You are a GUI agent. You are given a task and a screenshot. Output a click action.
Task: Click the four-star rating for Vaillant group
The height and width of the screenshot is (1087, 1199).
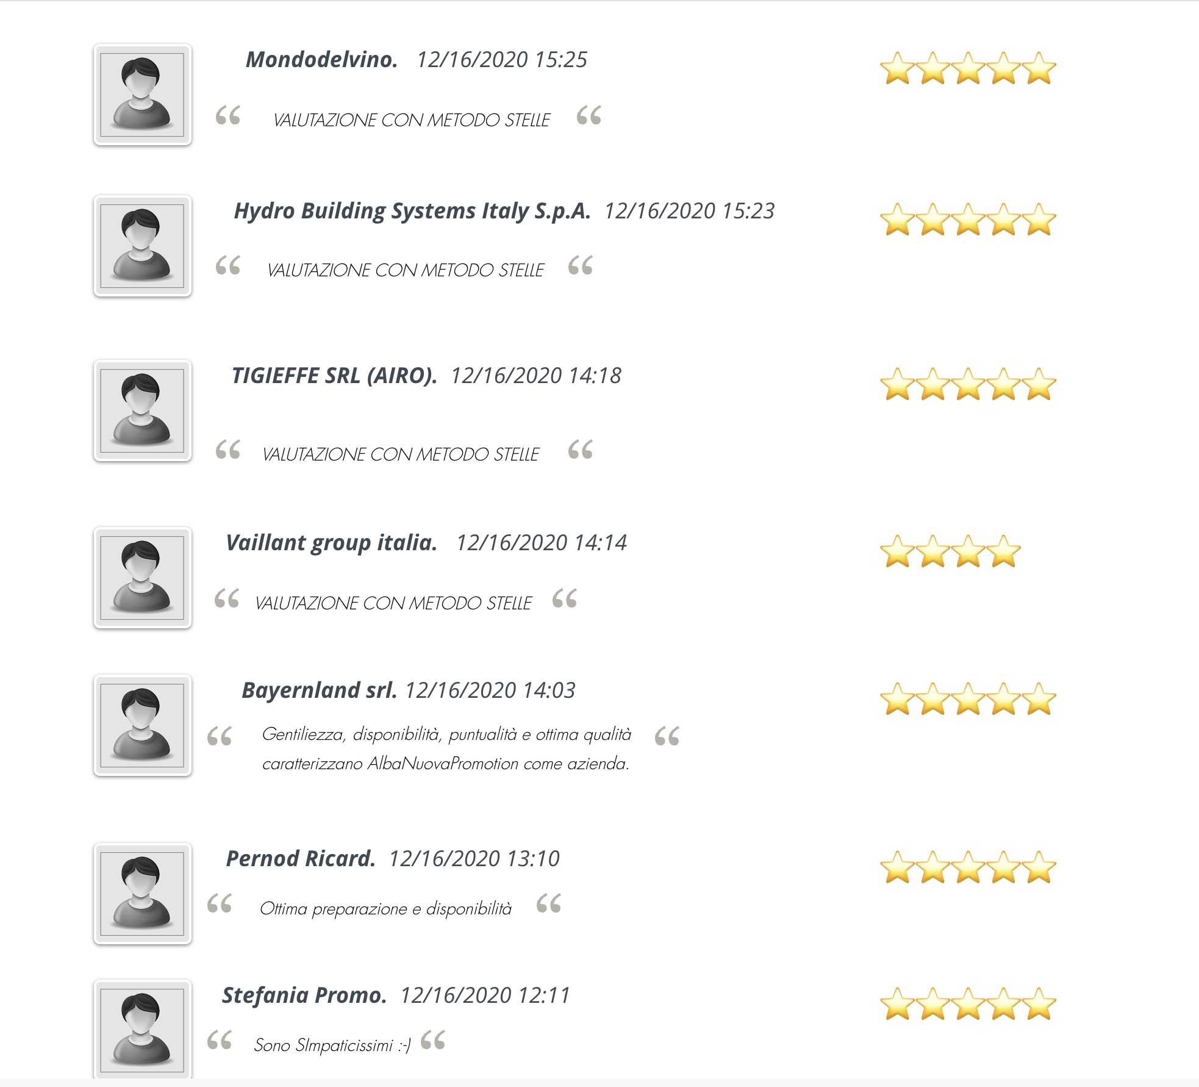pos(950,551)
